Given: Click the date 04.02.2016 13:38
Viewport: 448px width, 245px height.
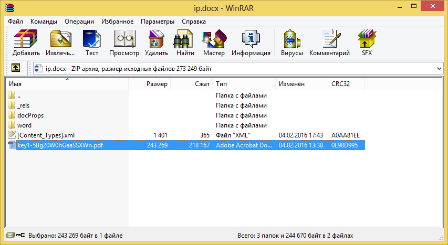Looking at the screenshot, I should 301,145.
